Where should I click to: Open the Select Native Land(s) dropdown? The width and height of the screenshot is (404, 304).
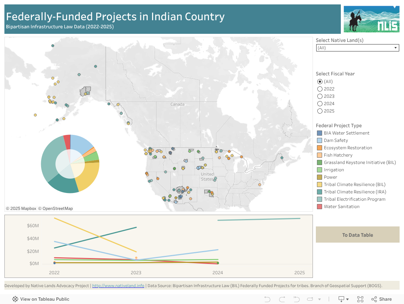click(x=357, y=48)
